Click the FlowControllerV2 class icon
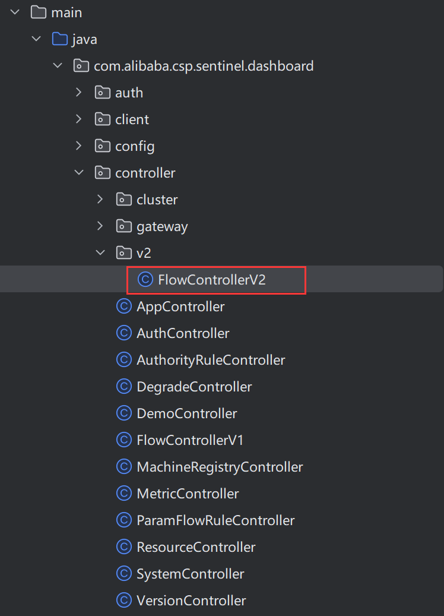444x616 pixels. pyautogui.click(x=145, y=280)
